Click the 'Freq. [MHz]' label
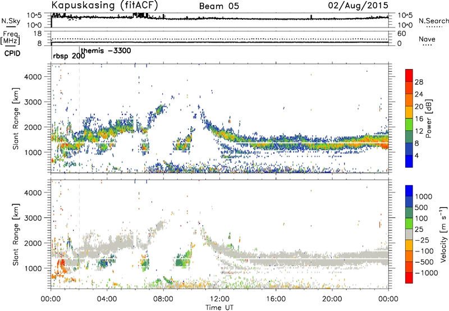 tap(10, 38)
